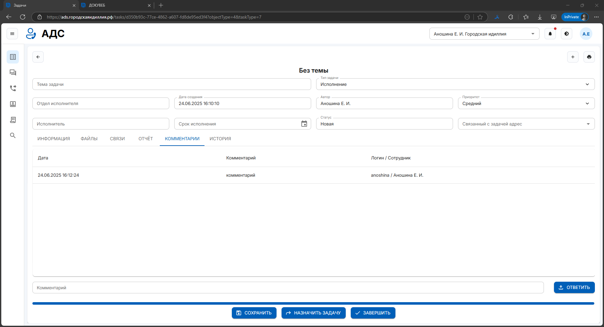Screen dimensions: 604x327
Task: Switch to the ИНФОРМАЦИЯ tab
Action: pos(54,139)
